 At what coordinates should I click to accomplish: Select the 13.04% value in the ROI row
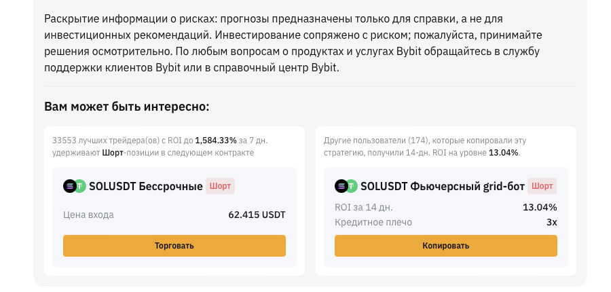coord(540,207)
